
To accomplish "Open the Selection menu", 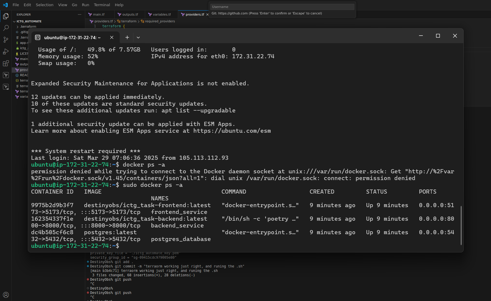I will coord(45,5).
